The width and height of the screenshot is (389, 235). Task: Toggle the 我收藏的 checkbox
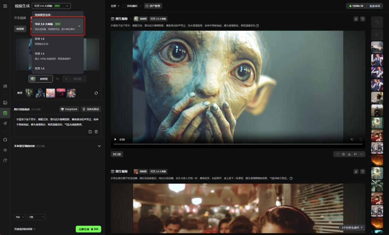pyautogui.click(x=124, y=6)
